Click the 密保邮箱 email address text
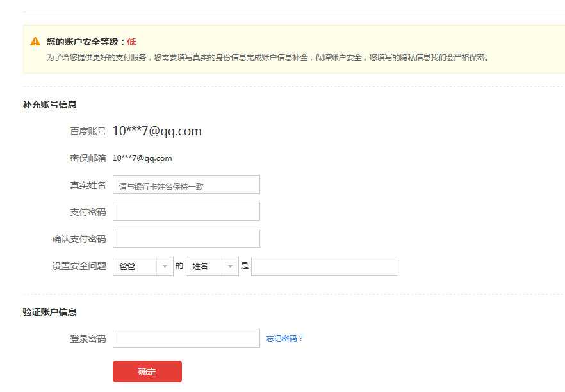Screen dimensions: 565x392 pos(142,158)
